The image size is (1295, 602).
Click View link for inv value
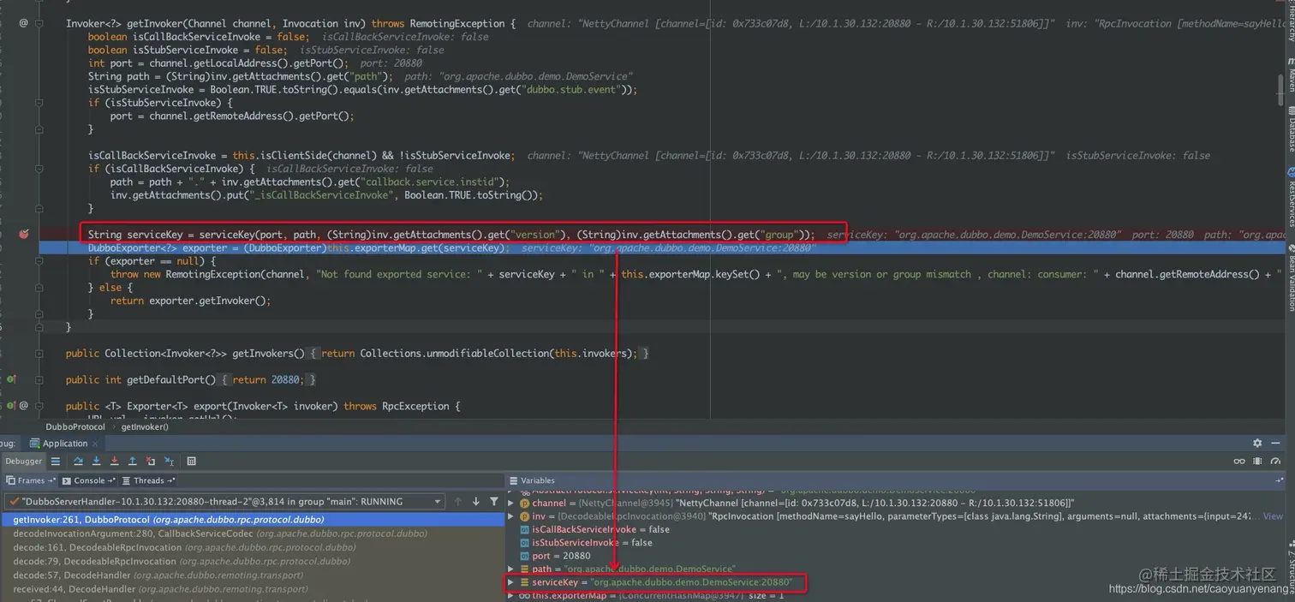click(1273, 516)
